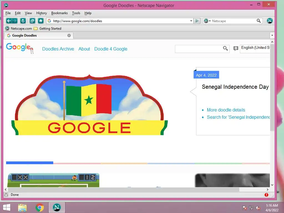Click the search magnifier in Netscape search box
Image resolution: width=284 pixels, height=213 pixels.
[x=259, y=21]
